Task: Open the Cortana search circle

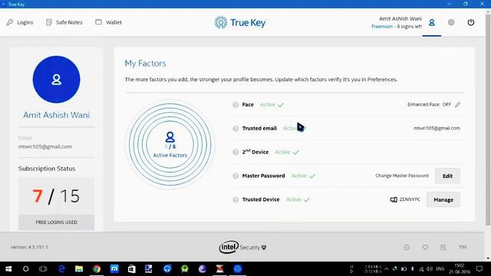Action: (x=25, y=269)
